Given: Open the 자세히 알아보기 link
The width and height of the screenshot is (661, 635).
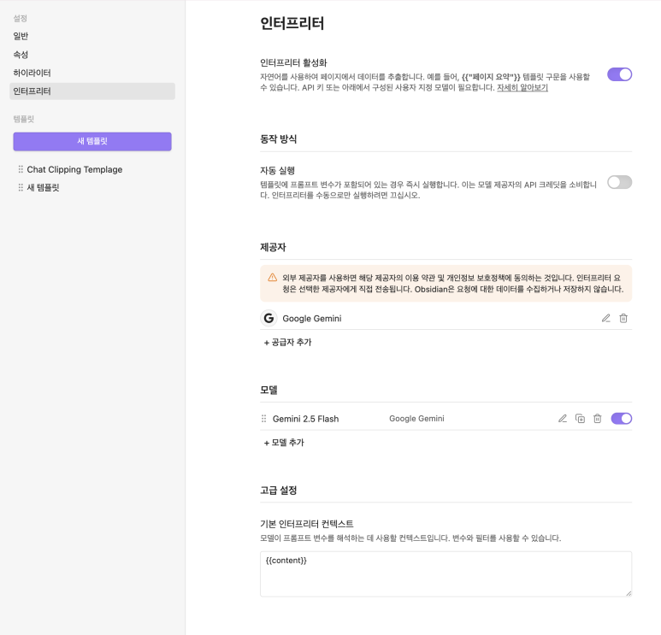Looking at the screenshot, I should (x=522, y=88).
